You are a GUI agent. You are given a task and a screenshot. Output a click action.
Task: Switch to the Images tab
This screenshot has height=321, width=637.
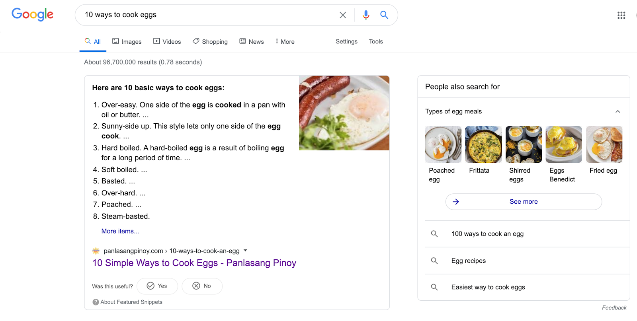(x=127, y=41)
